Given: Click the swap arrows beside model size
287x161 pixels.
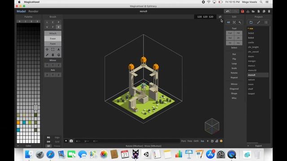Looking at the screenshot, I should pyautogui.click(x=220, y=17).
